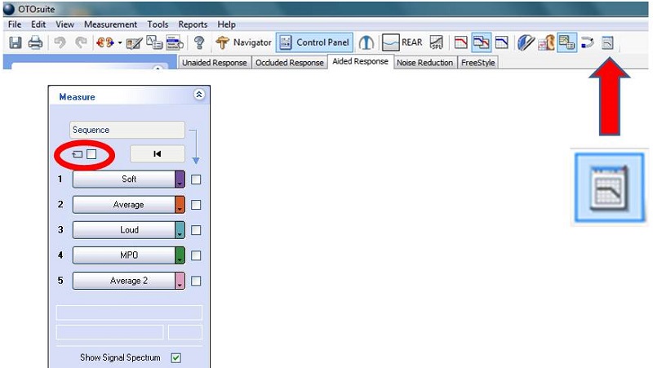Click the toolbar icon right of the pencil notepad
Screen dimensions: 653x368
(x=154, y=42)
